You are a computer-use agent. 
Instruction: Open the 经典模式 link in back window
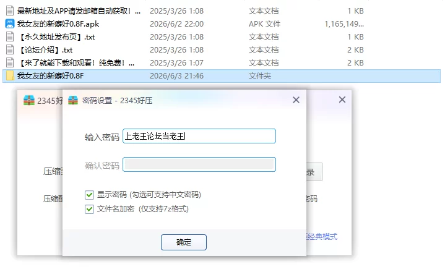322,236
